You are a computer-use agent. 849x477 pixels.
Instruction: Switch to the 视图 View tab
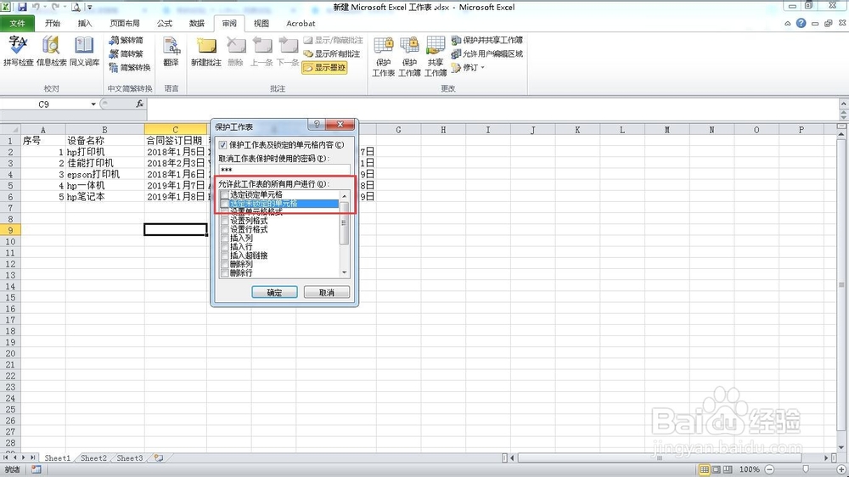tap(261, 23)
